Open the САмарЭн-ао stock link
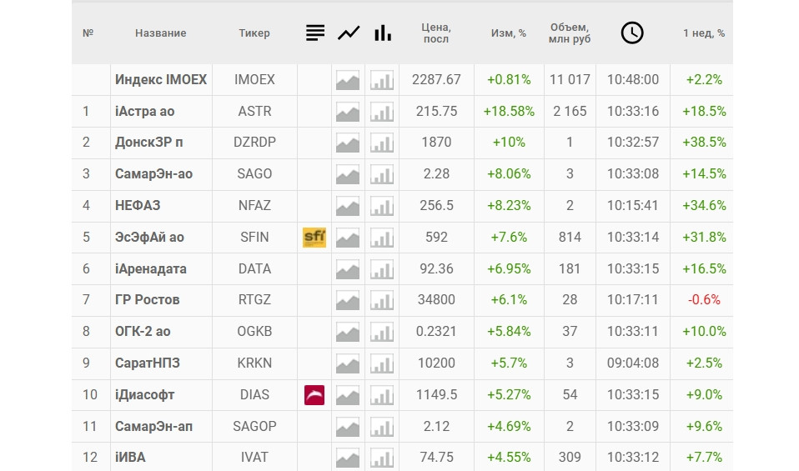This screenshot has width=799, height=471. (x=154, y=173)
